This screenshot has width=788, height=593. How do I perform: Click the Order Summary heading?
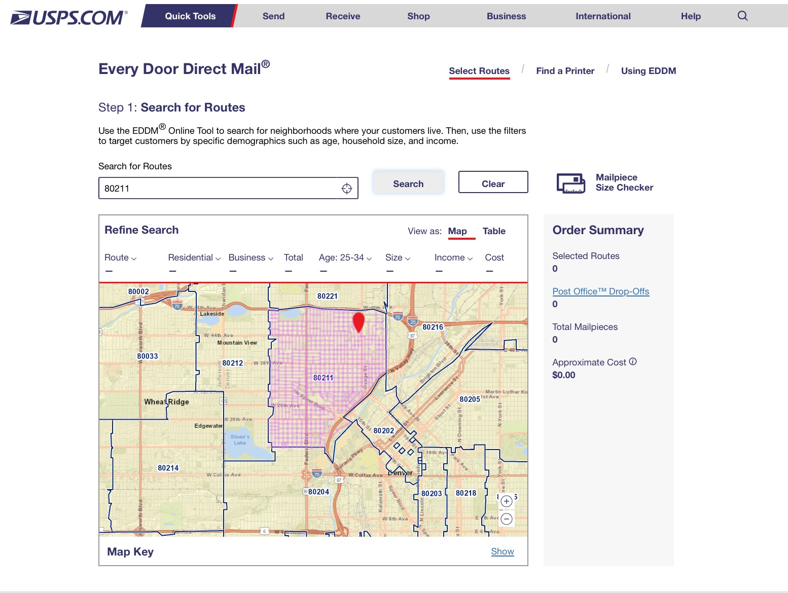point(598,230)
